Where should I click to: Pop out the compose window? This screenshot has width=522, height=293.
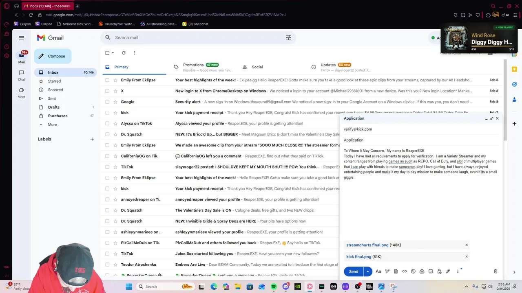tap(492, 118)
